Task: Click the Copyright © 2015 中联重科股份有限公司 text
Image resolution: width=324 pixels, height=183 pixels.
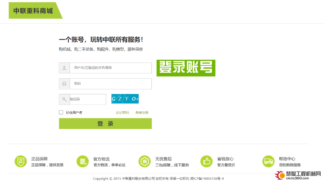Action: tap(124, 178)
